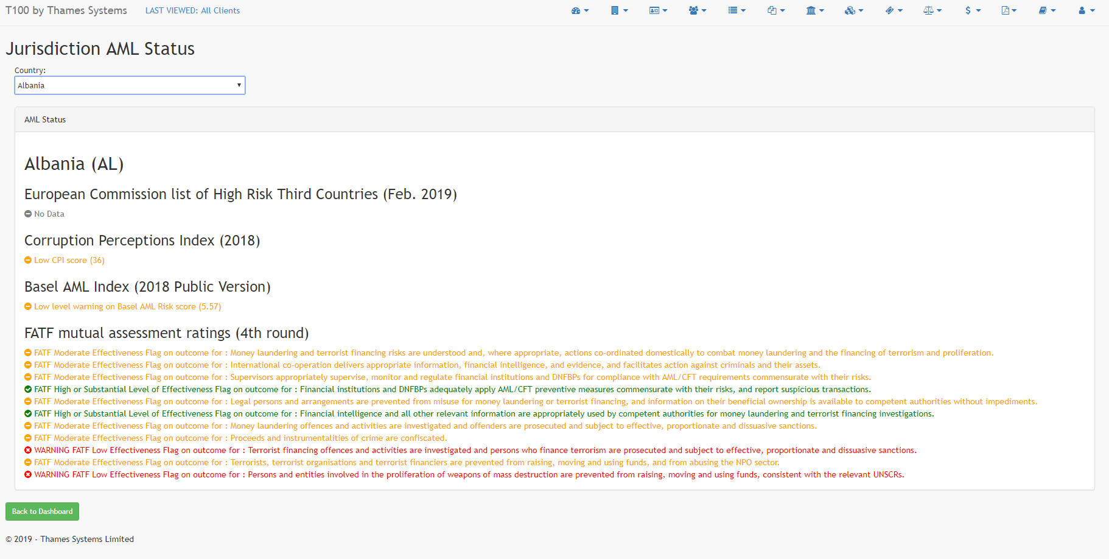Screen dimensions: 1109x559
Task: Open the Country dropdown showing Albania
Action: pos(130,85)
